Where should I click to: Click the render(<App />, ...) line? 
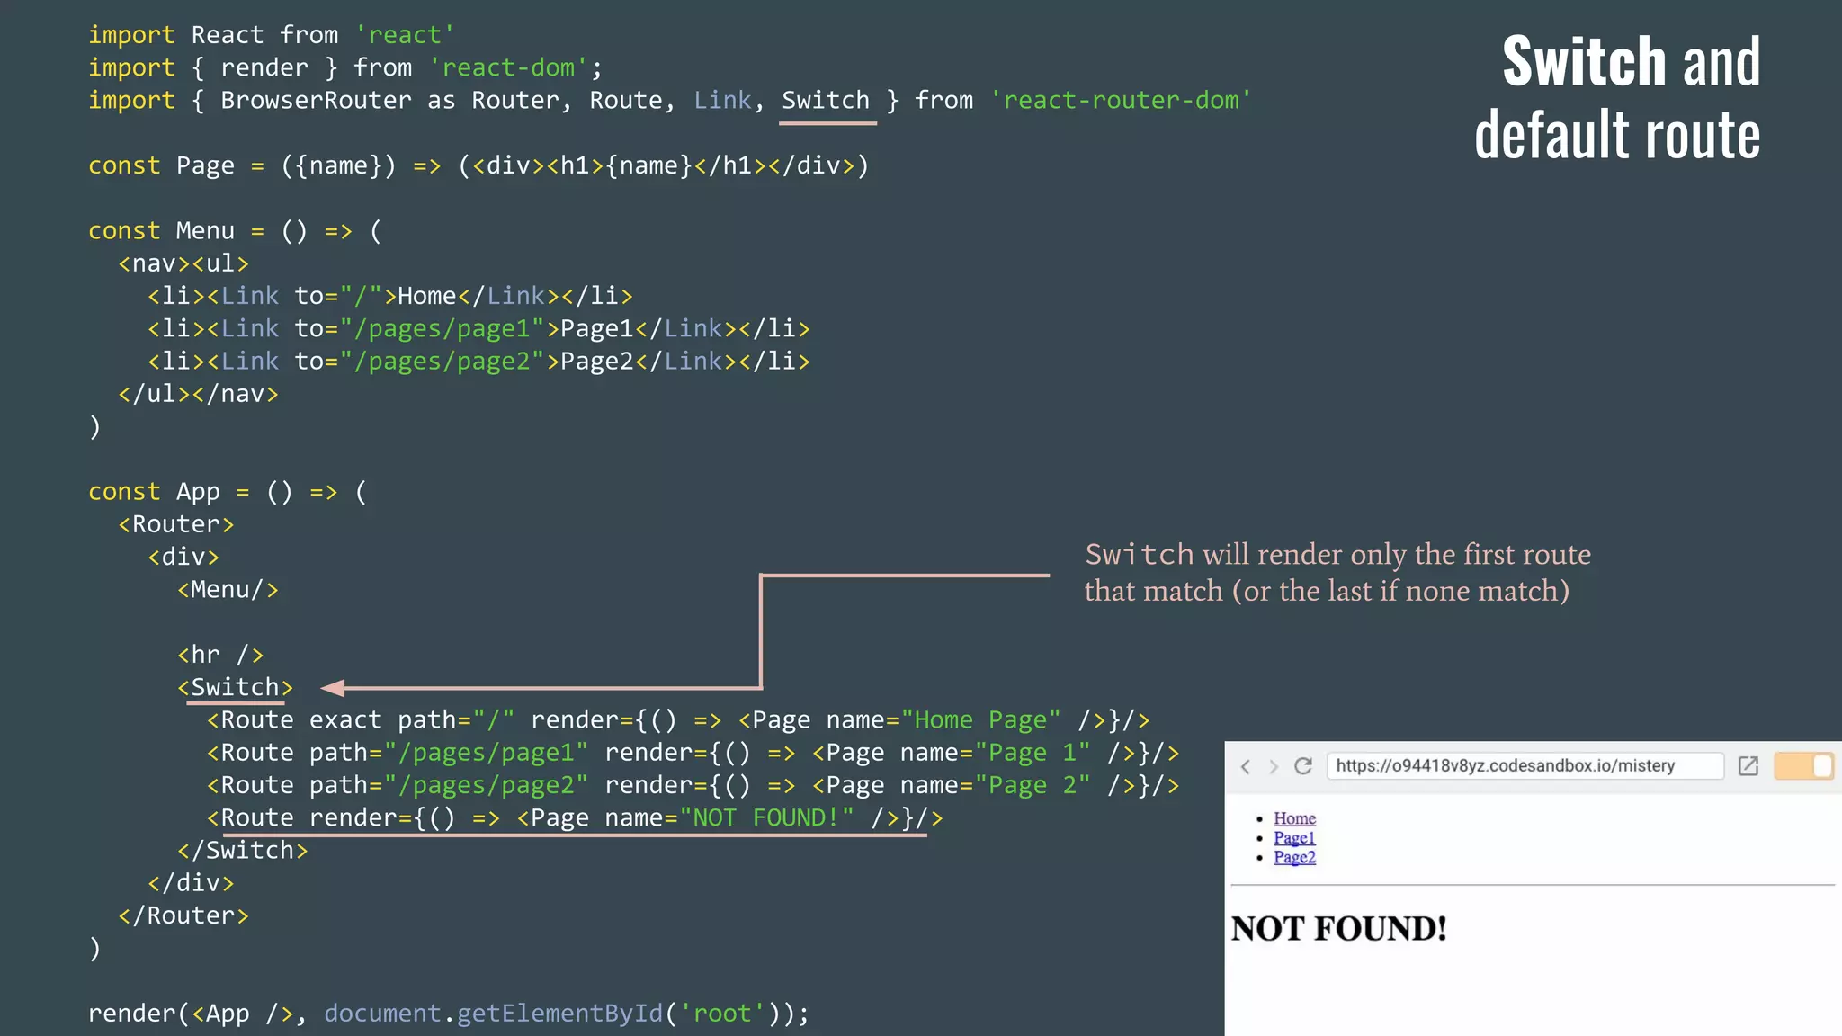coord(449,1014)
